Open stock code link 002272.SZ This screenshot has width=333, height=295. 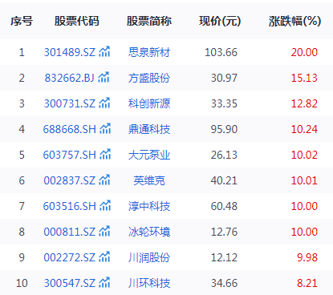click(x=70, y=257)
